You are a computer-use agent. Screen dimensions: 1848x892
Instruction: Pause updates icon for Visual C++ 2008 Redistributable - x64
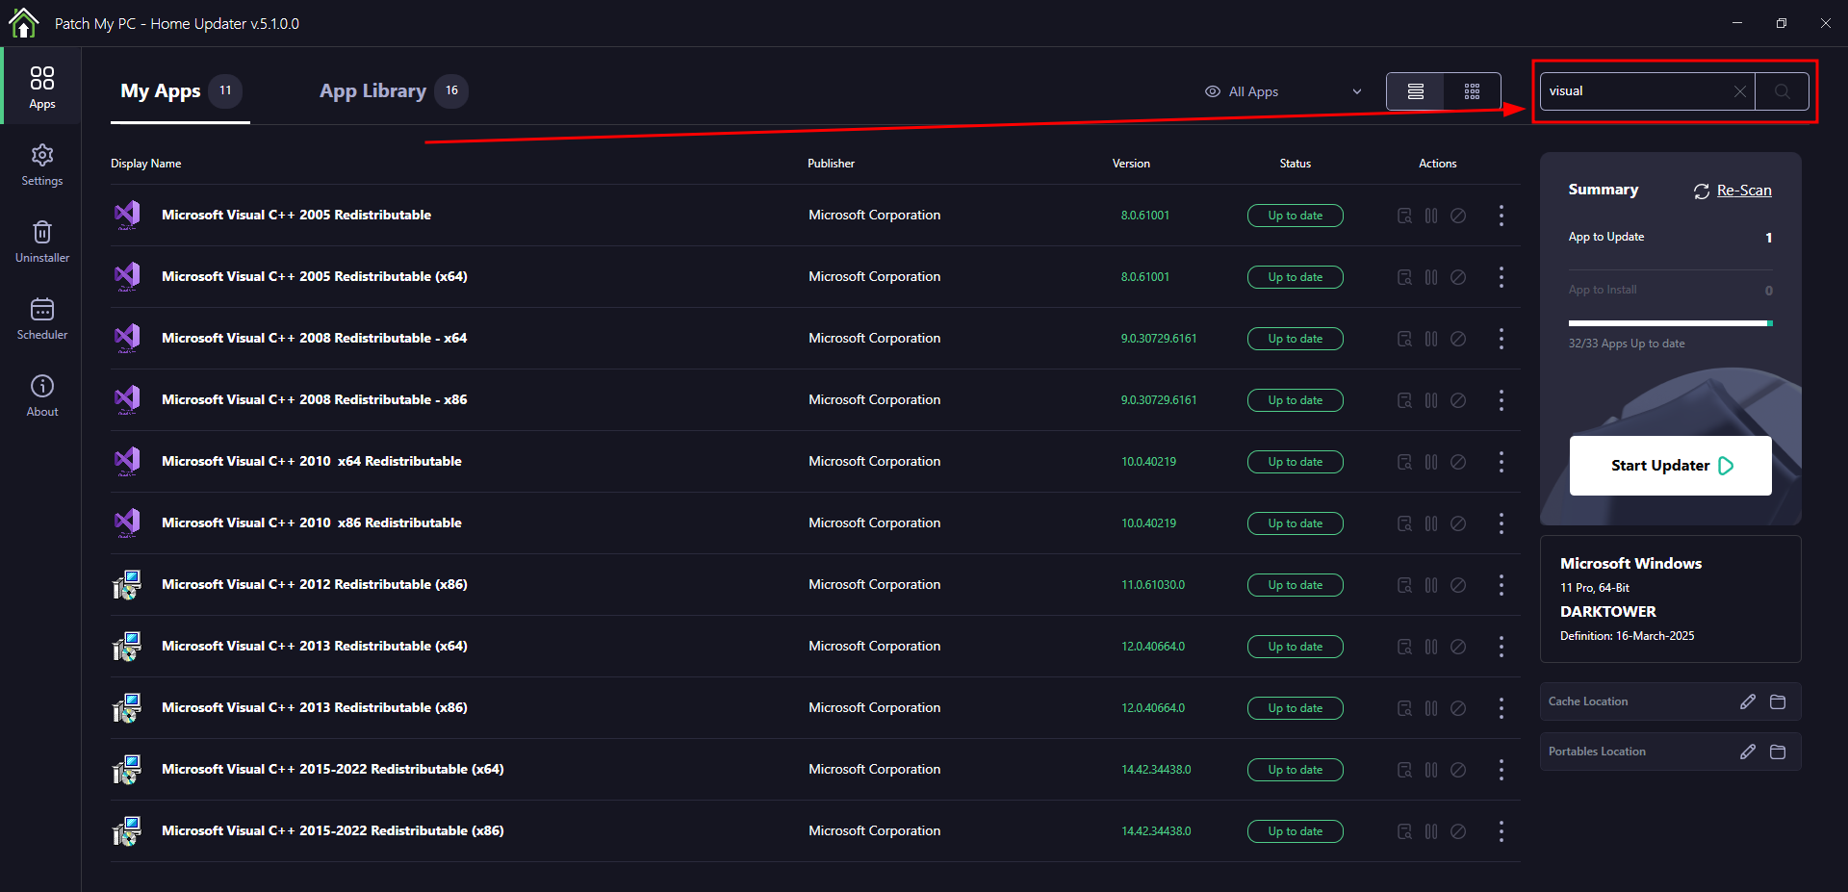click(x=1431, y=339)
